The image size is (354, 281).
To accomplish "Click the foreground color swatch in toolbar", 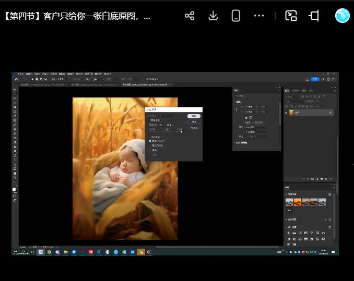I will pyautogui.click(x=14, y=189).
